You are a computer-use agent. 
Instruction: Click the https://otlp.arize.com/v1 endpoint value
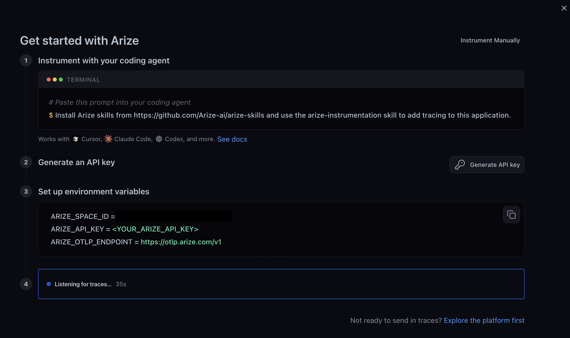pyautogui.click(x=181, y=242)
